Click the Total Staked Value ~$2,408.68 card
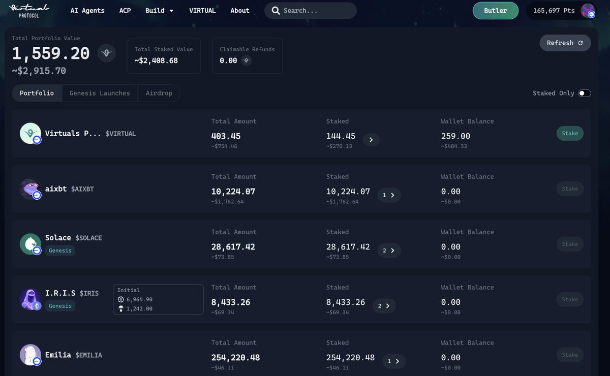The image size is (610, 376). tap(164, 55)
